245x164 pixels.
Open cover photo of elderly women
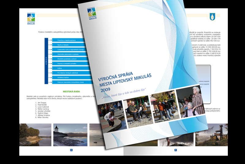tap(190, 101)
